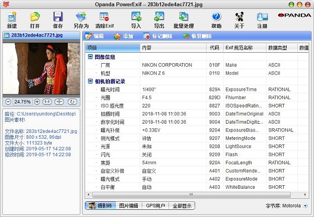314x217 pixels.
Task: Open 批里处理 batch processing tool
Action: [184, 19]
